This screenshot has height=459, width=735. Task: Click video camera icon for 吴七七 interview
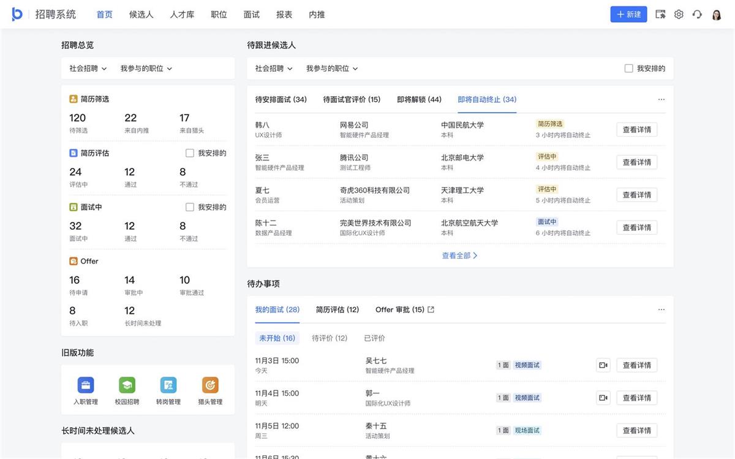click(x=603, y=365)
